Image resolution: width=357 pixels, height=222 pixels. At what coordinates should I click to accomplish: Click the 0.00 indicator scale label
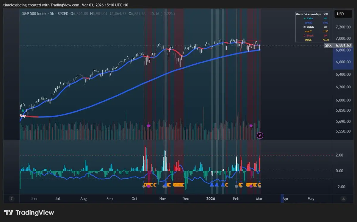(339, 171)
